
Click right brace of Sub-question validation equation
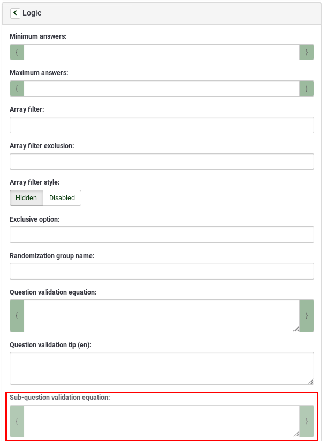[306, 421]
